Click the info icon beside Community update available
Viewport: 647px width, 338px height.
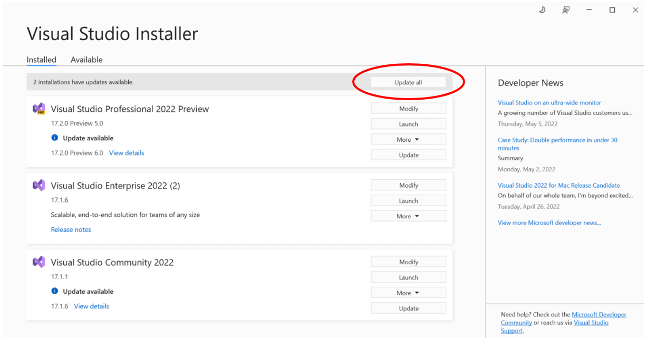pyautogui.click(x=55, y=292)
